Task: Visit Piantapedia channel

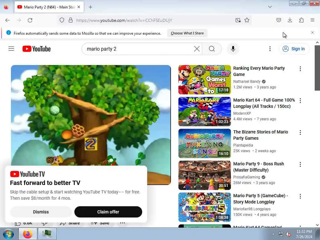Action: (243, 145)
